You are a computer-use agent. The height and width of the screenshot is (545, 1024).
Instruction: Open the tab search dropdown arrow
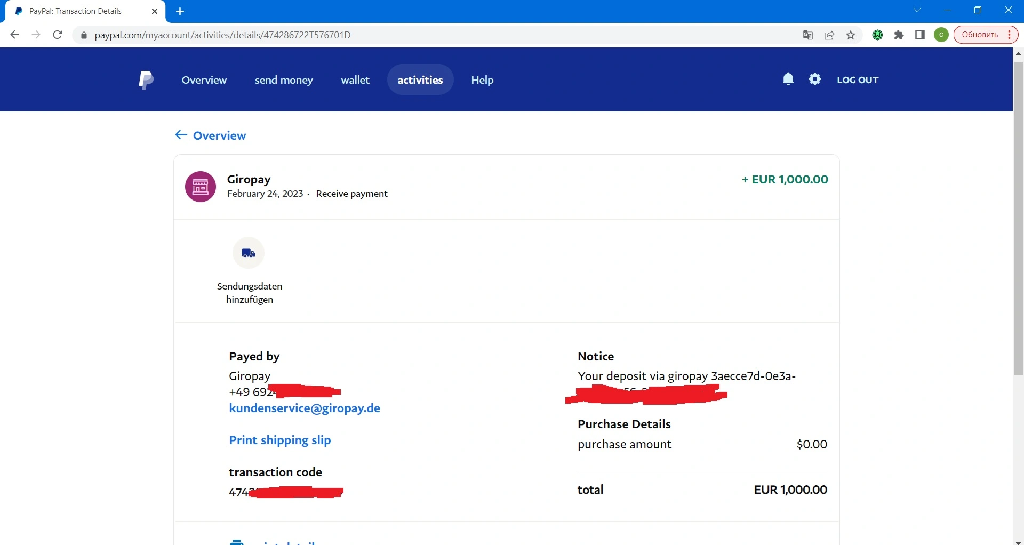917,10
